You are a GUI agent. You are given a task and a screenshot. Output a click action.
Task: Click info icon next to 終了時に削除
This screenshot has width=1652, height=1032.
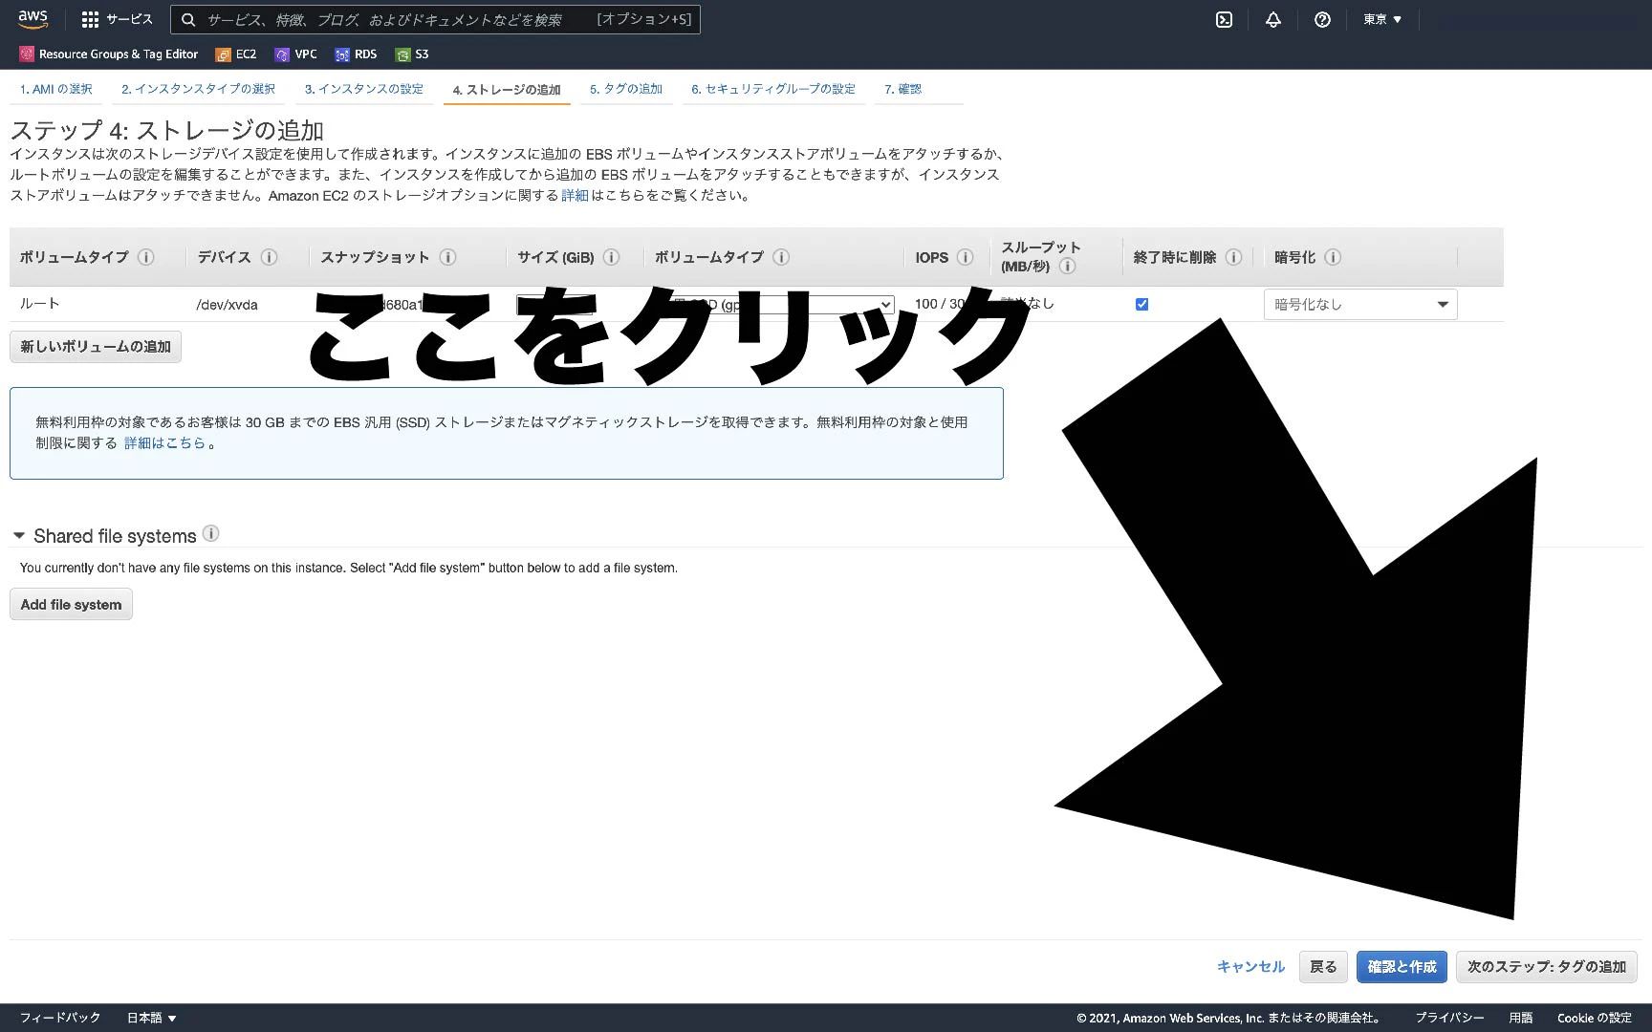pyautogui.click(x=1233, y=257)
